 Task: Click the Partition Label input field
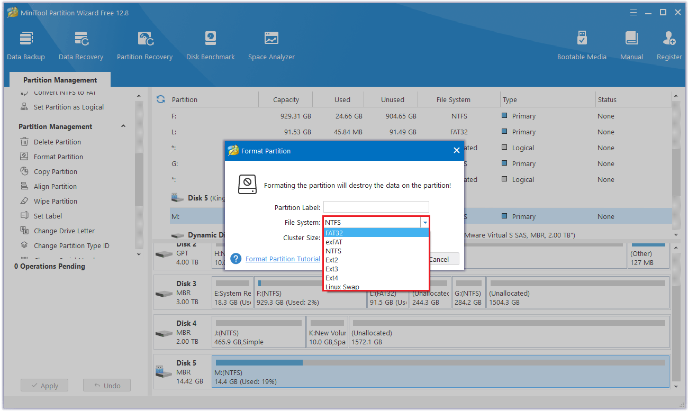(376, 207)
